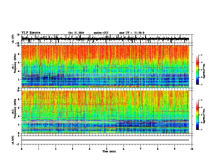
Task: Click the "3" tick on the time axis
Action: tap(73, 149)
